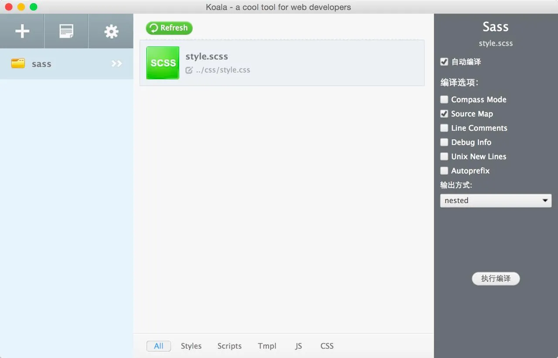
Task: Click the double-chevron beside sass
Action: [116, 64]
